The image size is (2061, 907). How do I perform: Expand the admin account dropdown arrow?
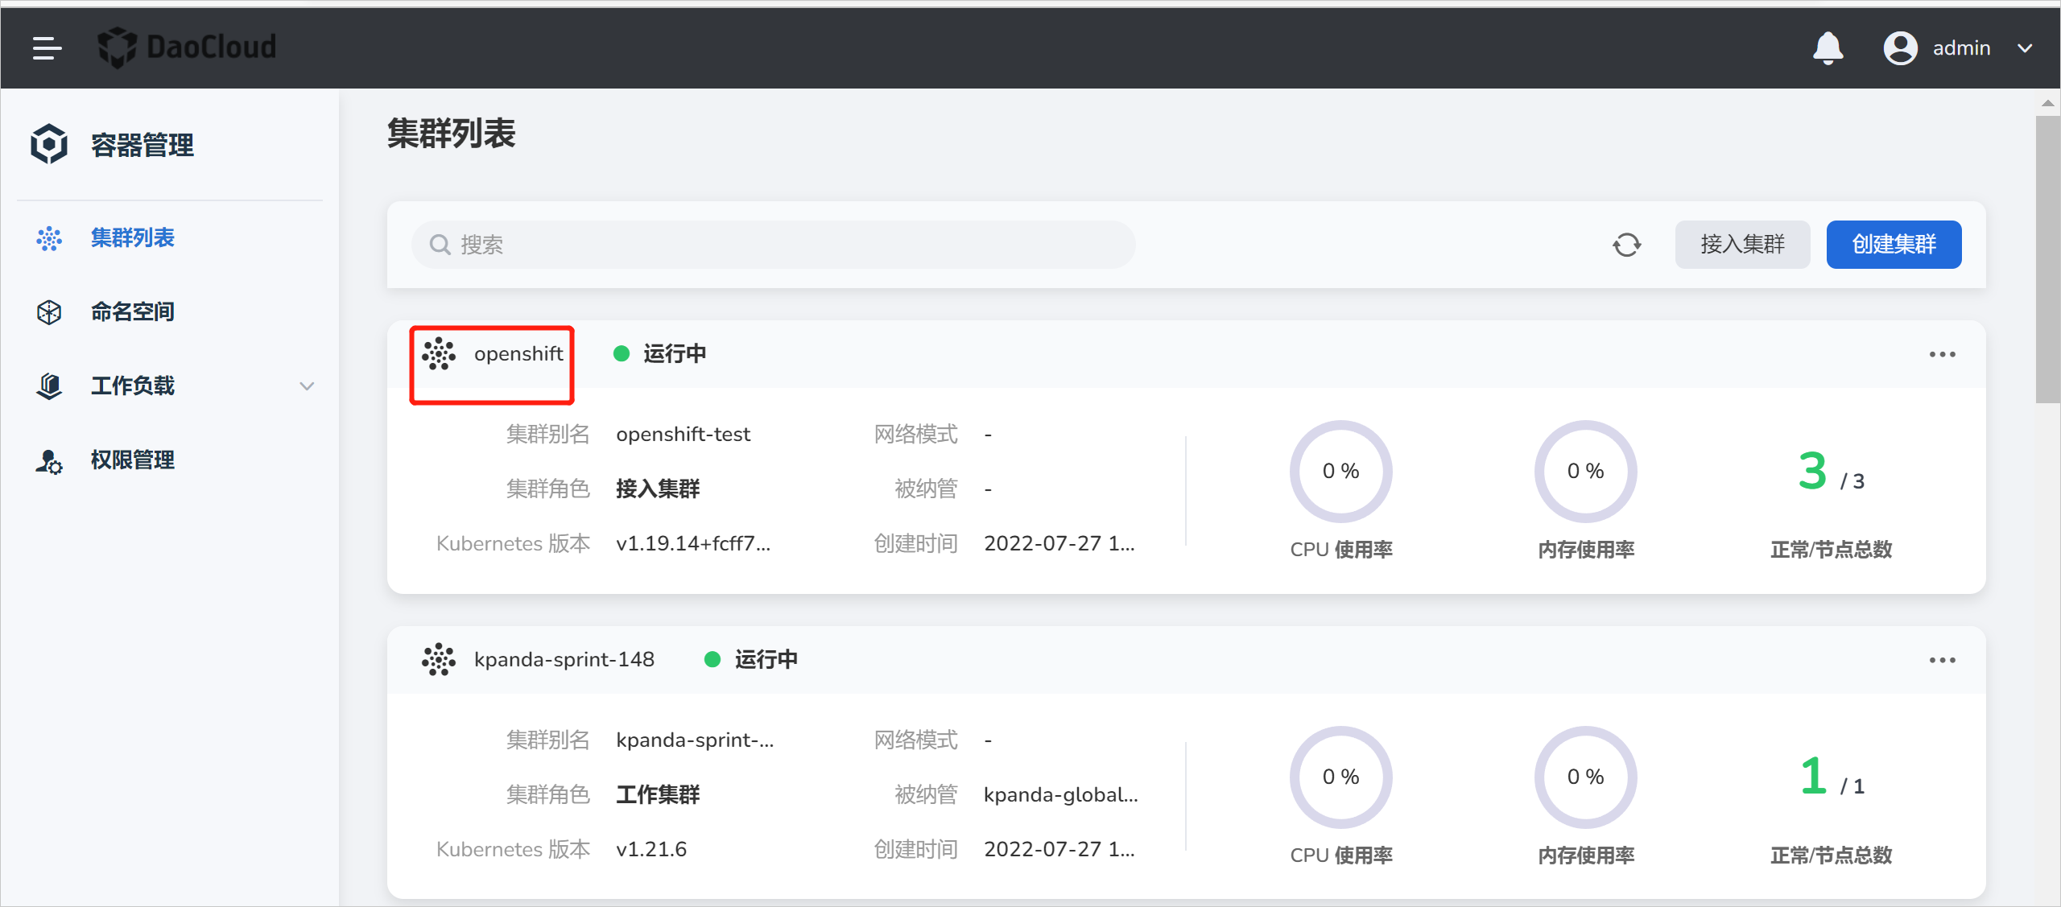tap(2025, 48)
